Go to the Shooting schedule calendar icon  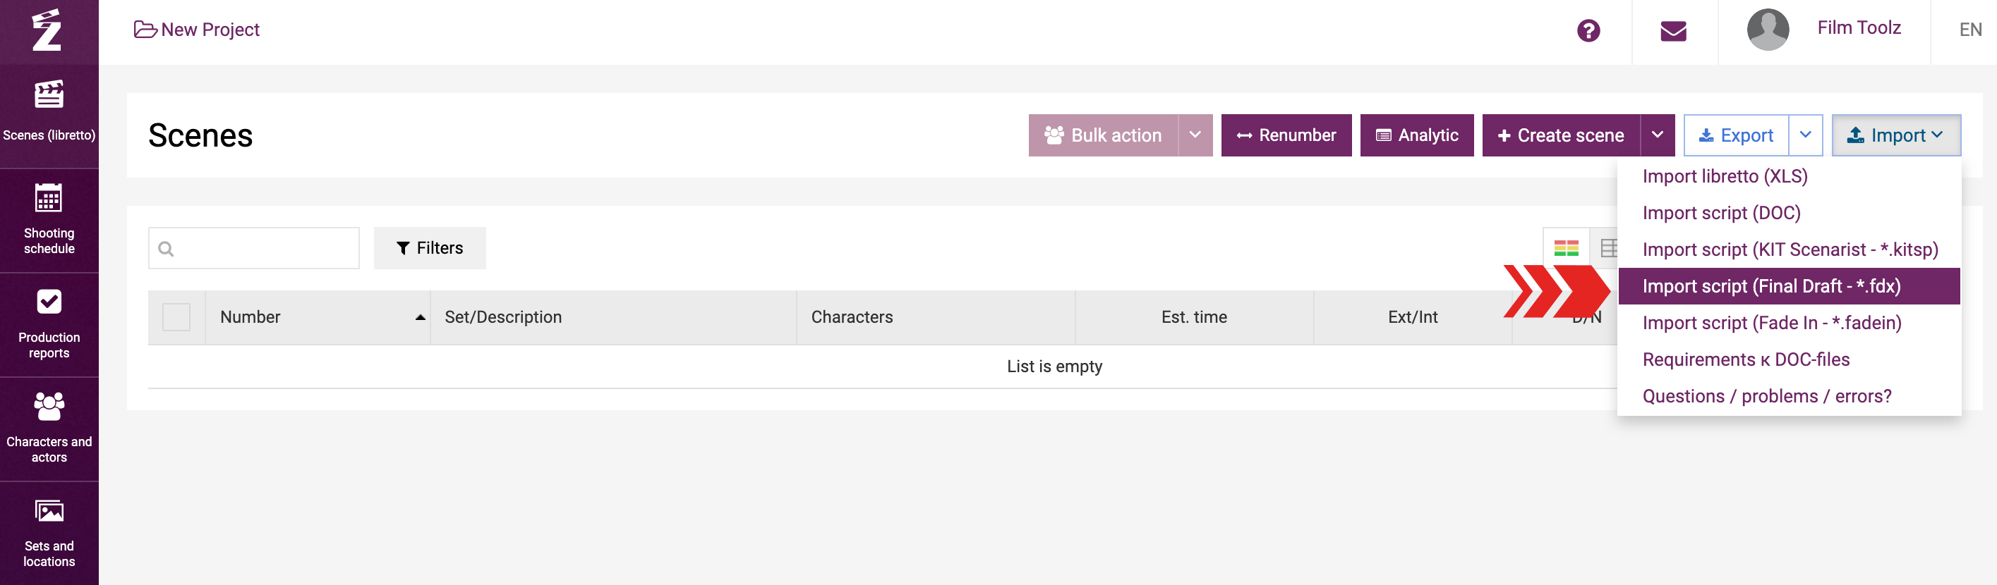(x=49, y=199)
